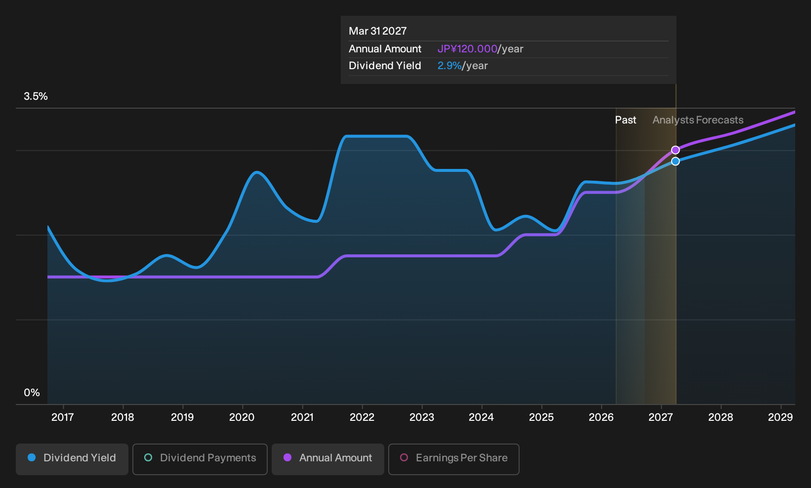The width and height of the screenshot is (811, 488).
Task: Click the Past region label
Action: pyautogui.click(x=625, y=120)
